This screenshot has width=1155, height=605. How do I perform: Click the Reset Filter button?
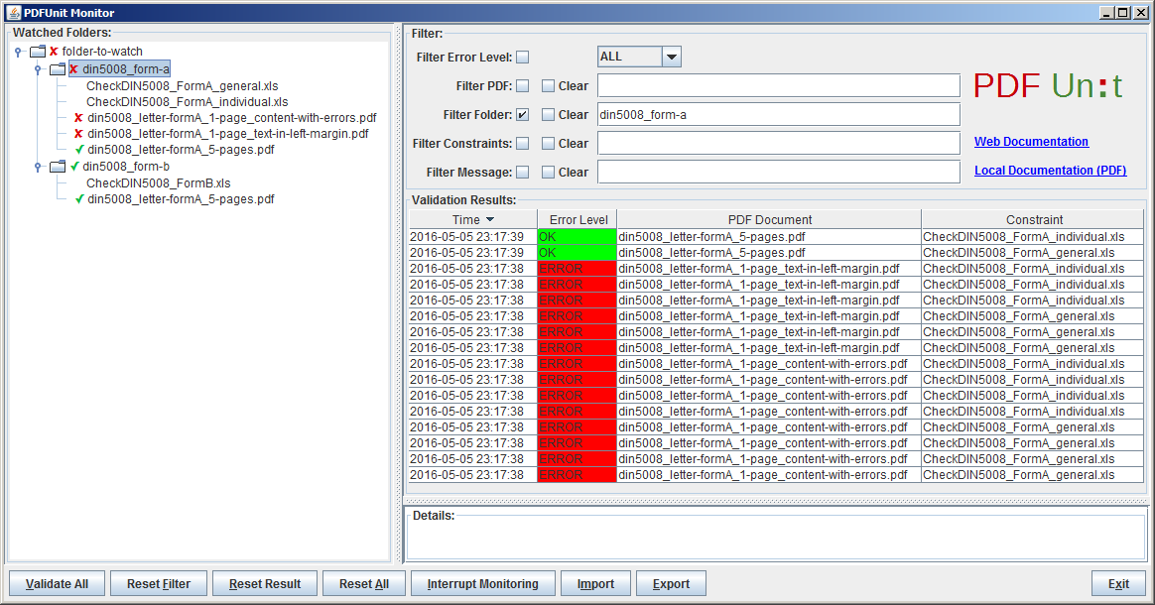(x=159, y=583)
